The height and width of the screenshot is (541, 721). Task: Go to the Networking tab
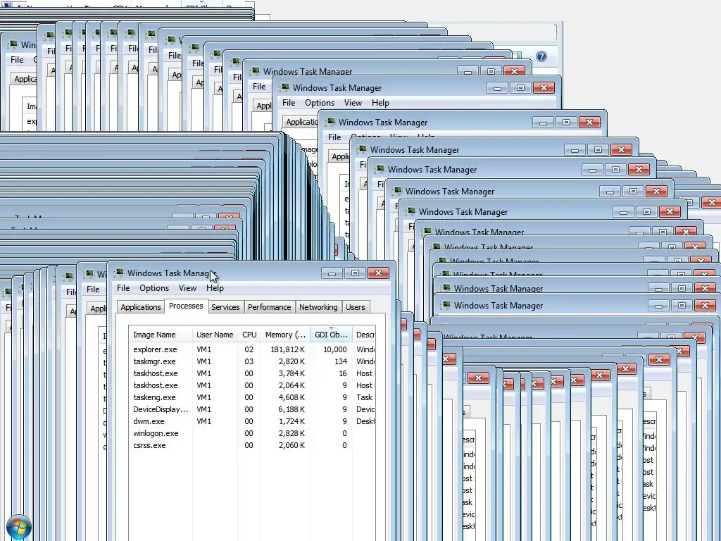[x=318, y=307]
